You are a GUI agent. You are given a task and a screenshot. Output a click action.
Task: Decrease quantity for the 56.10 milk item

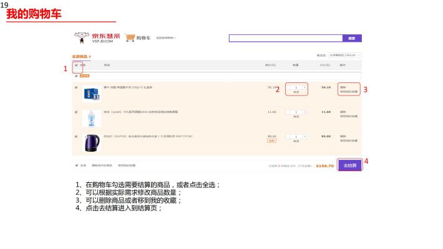288,87
